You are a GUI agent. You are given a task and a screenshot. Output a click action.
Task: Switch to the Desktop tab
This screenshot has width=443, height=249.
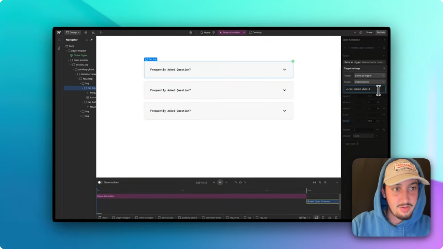255,32
